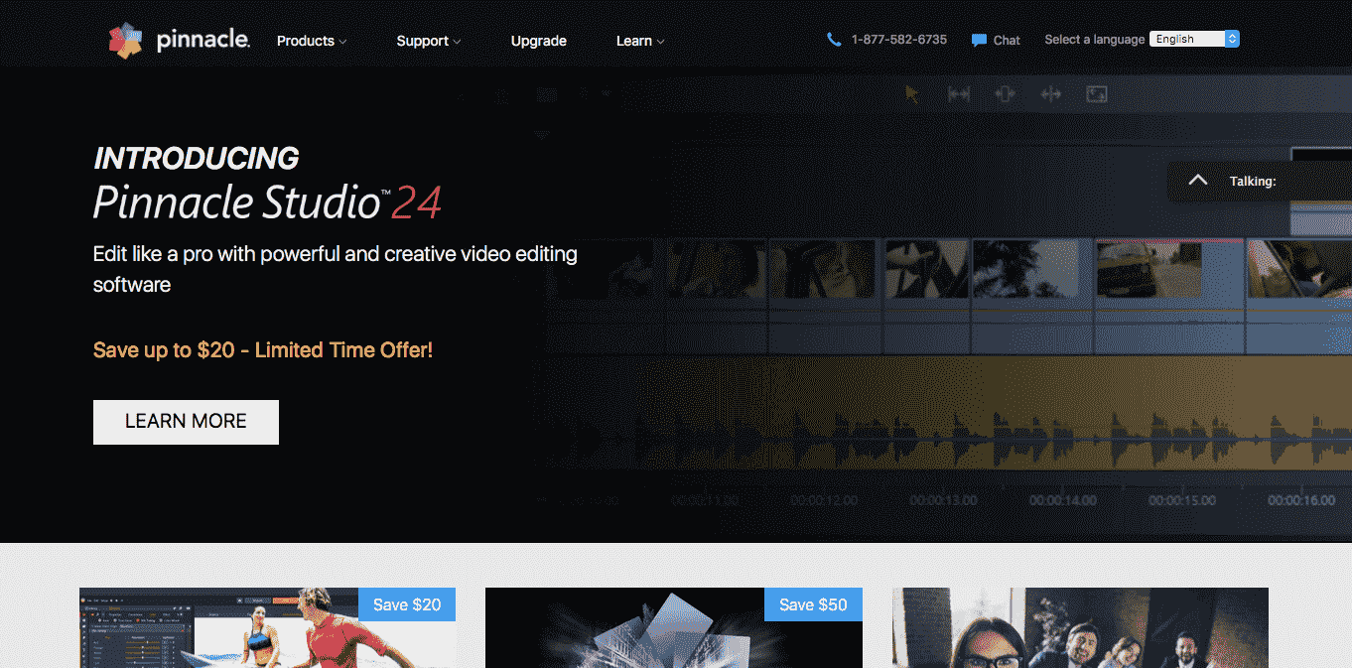
Task: Click the LEARN MORE button
Action: click(x=186, y=422)
